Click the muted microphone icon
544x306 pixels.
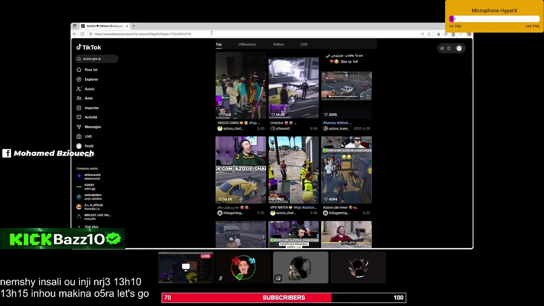221,278
